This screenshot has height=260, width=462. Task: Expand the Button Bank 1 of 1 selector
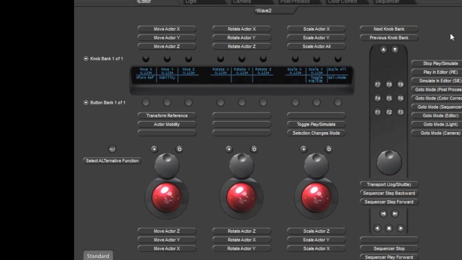click(x=86, y=103)
